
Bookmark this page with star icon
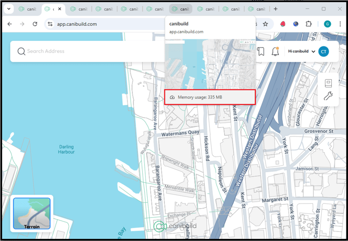(266, 24)
